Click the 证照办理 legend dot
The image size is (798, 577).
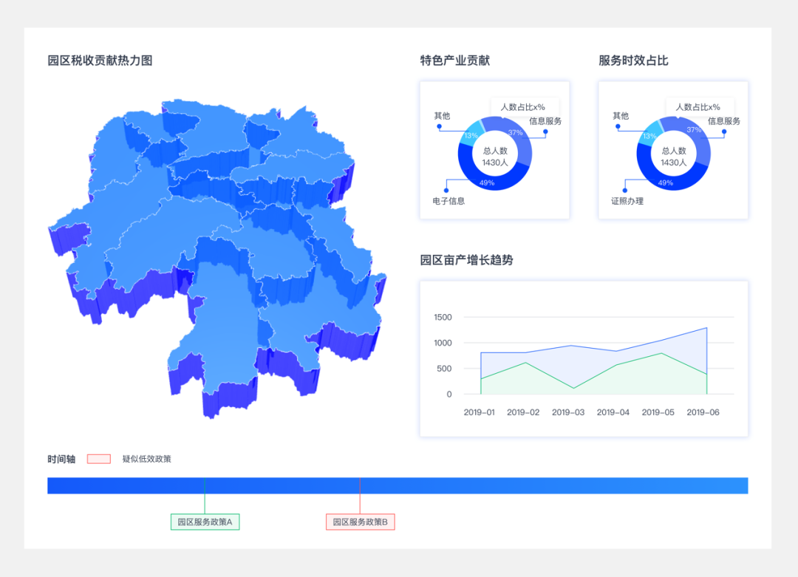point(624,191)
